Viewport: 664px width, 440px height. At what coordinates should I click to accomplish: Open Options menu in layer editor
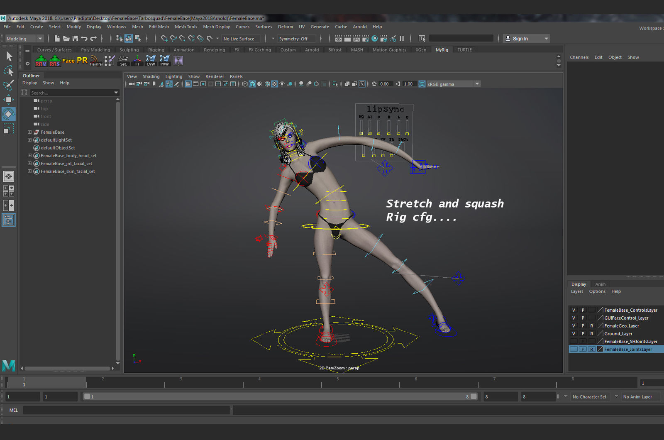click(597, 291)
